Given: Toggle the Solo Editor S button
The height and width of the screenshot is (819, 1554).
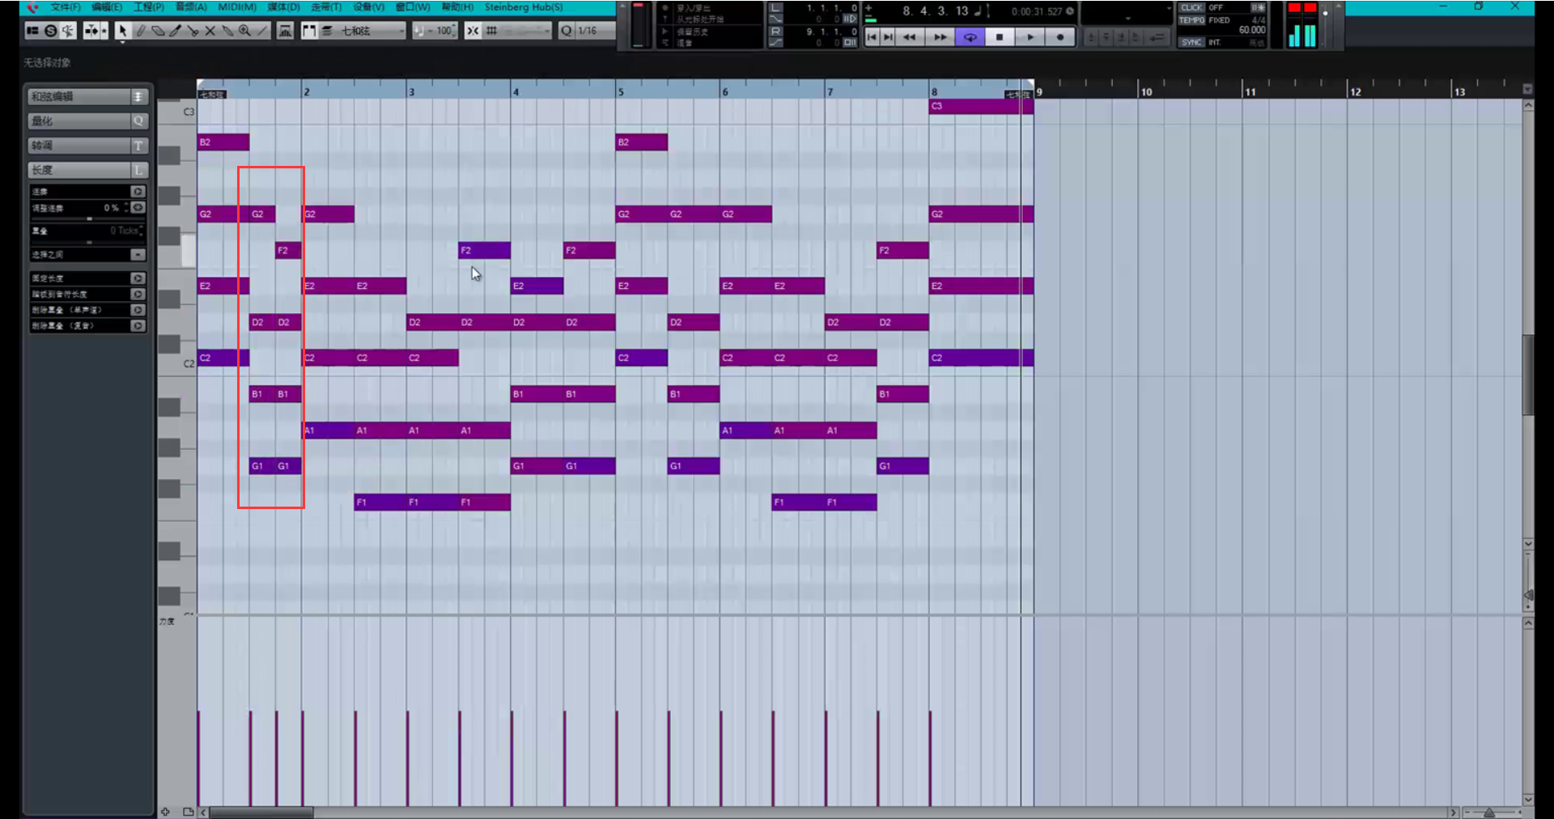Looking at the screenshot, I should [x=50, y=31].
